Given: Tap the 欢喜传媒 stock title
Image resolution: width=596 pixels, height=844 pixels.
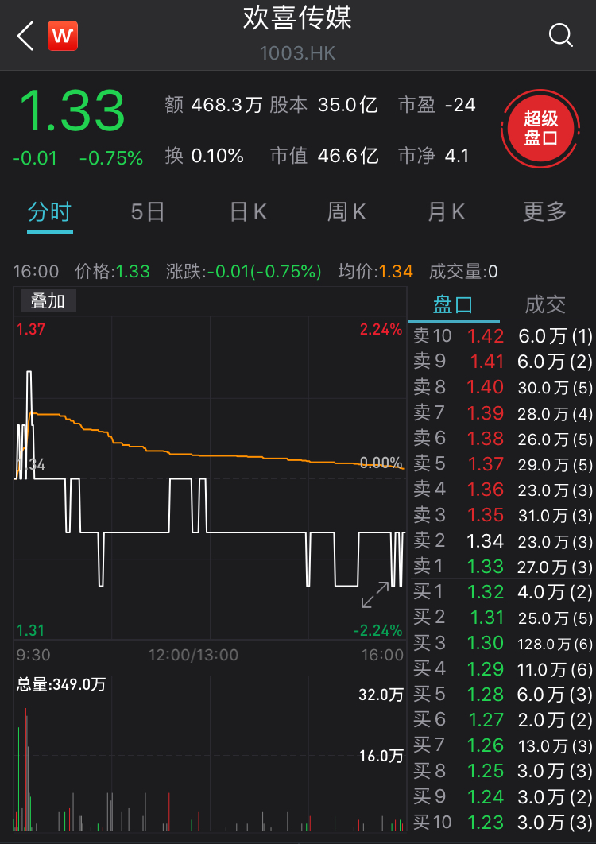Looking at the screenshot, I should click(298, 19).
